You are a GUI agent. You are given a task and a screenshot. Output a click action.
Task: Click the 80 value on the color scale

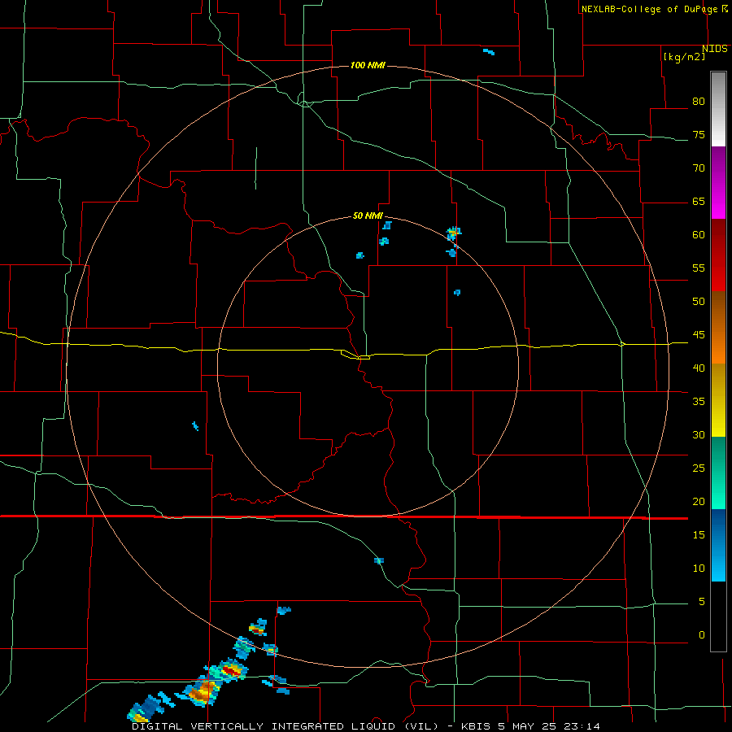[x=699, y=102]
